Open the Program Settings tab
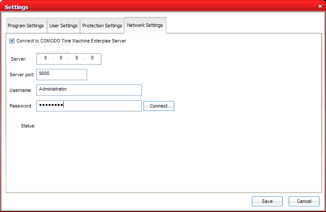The width and height of the screenshot is (326, 212). pos(26,26)
